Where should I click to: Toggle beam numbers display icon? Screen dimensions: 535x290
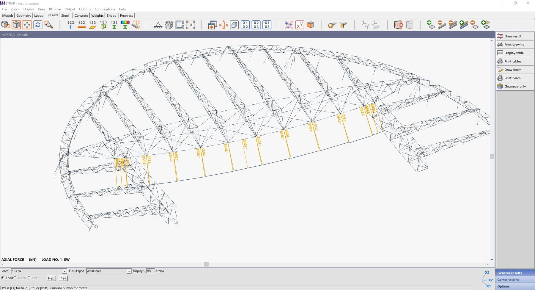point(81,25)
